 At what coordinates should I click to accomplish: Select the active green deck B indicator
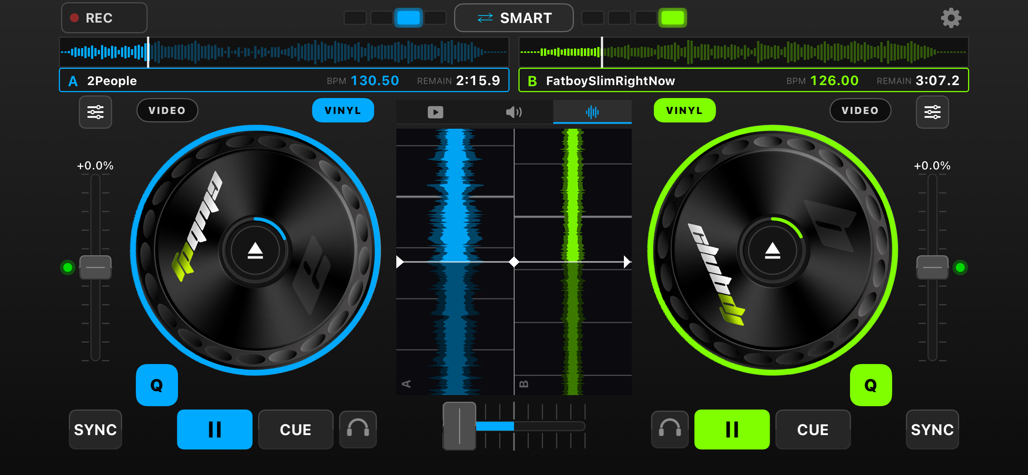[672, 18]
